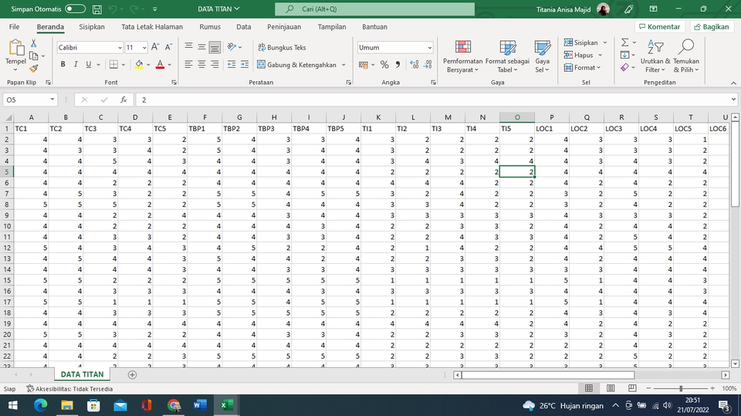741x416 pixels.
Task: Center text horizontally
Action: pos(201,64)
